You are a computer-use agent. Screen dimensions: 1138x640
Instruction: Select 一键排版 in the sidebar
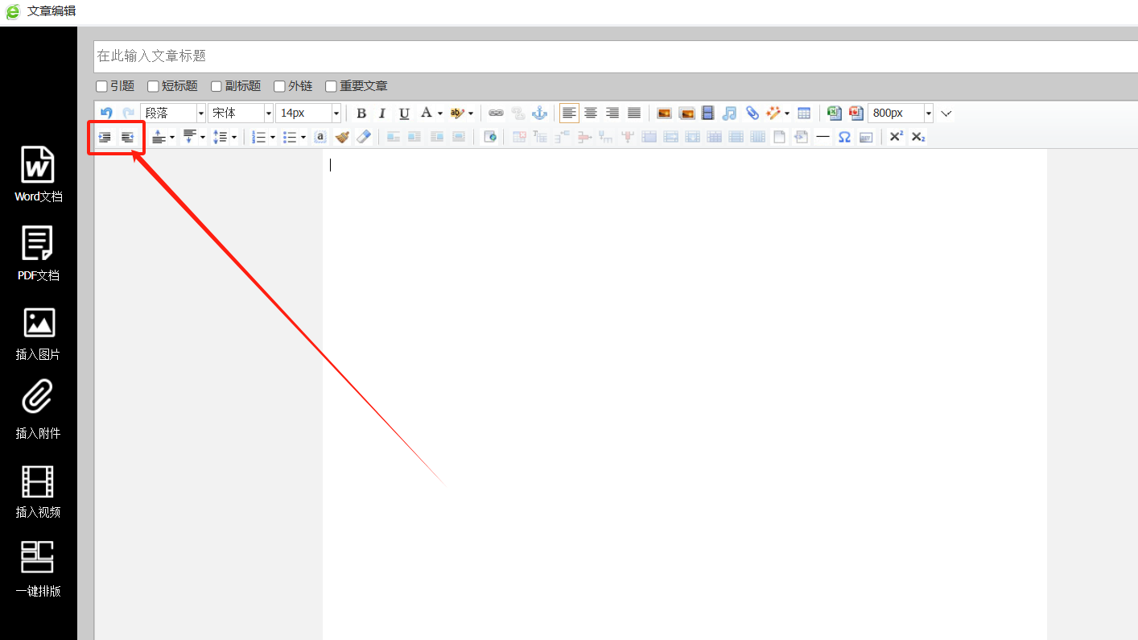tap(38, 568)
